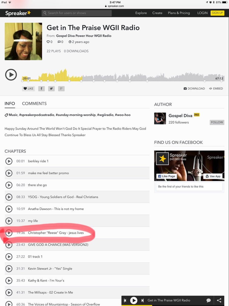Image resolution: width=229 pixels, height=306 pixels.
Task: Open the EMBED code option
Action: [216, 88]
